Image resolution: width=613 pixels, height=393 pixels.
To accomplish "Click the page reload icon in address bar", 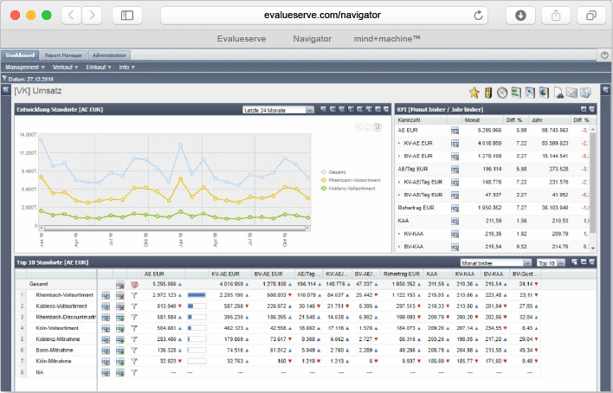I will [x=478, y=16].
